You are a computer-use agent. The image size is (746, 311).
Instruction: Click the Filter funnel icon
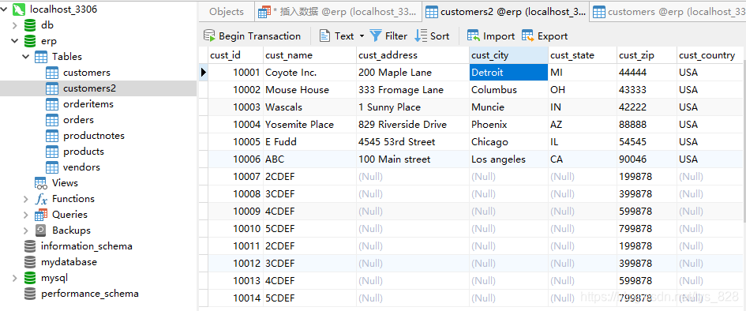(376, 36)
